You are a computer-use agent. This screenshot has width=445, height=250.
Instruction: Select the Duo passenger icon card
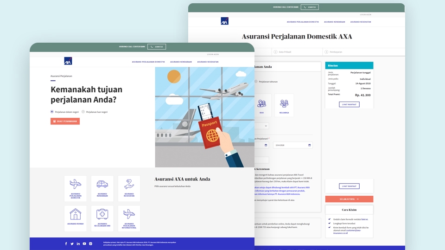tap(262, 105)
